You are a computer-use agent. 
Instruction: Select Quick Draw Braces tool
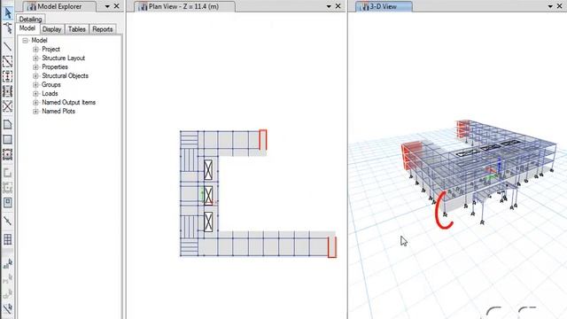click(8, 106)
